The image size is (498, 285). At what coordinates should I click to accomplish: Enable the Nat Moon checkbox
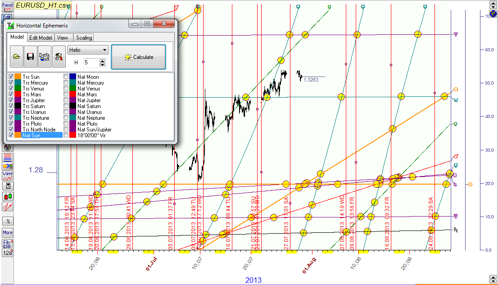[66, 77]
